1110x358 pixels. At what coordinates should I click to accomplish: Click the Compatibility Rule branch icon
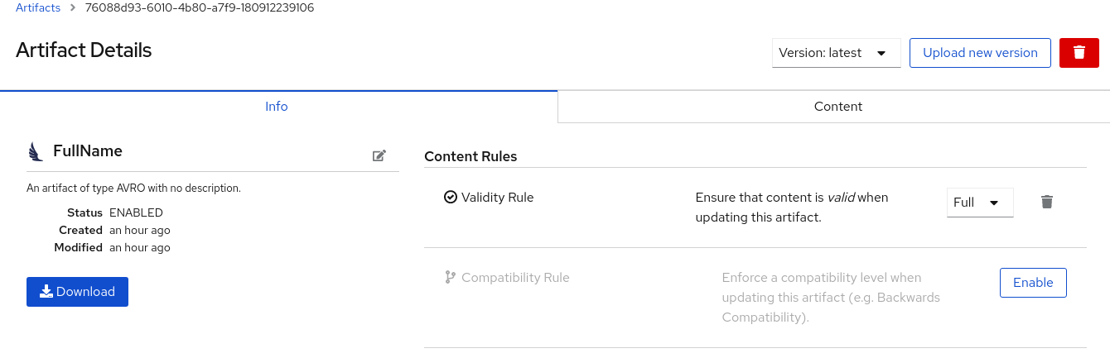(451, 278)
